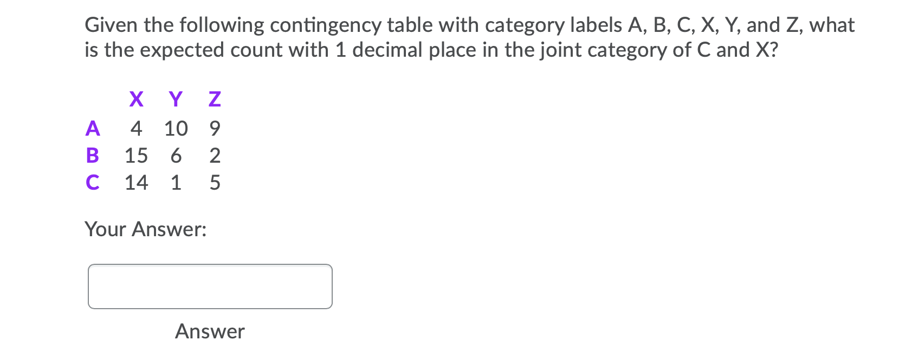918x360 pixels.
Task: Click the value 15 in row B
Action: [136, 156]
